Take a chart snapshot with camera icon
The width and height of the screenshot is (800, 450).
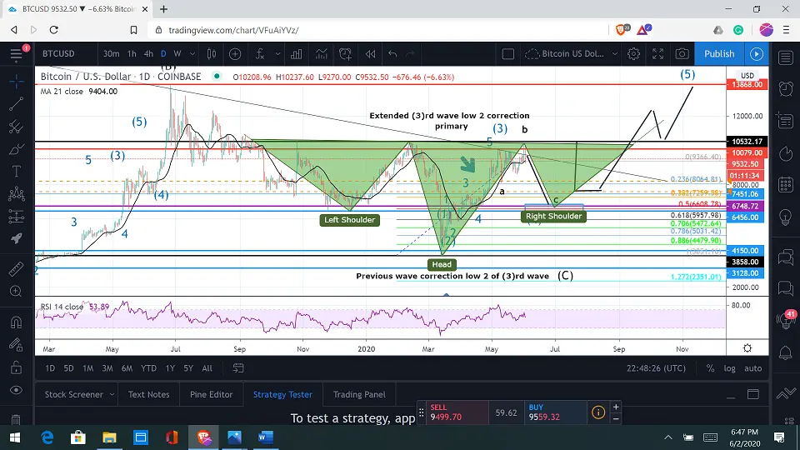coord(682,54)
